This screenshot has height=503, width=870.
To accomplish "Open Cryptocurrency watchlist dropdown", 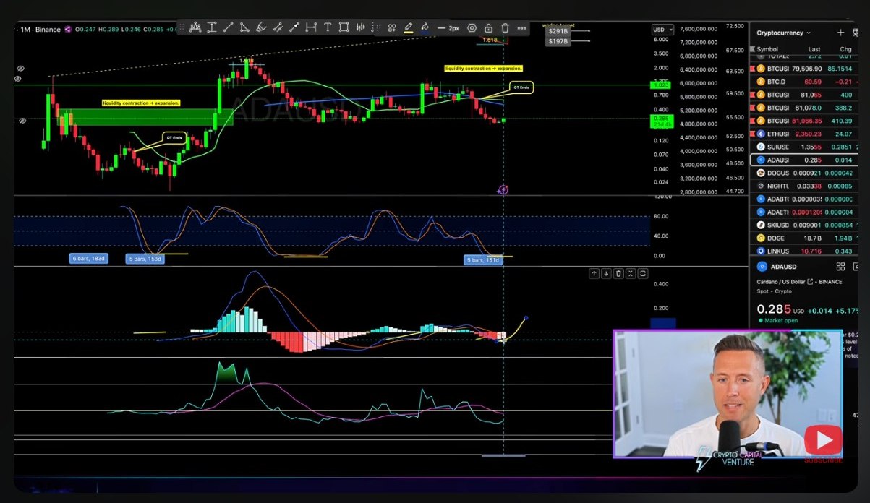I will click(x=784, y=33).
